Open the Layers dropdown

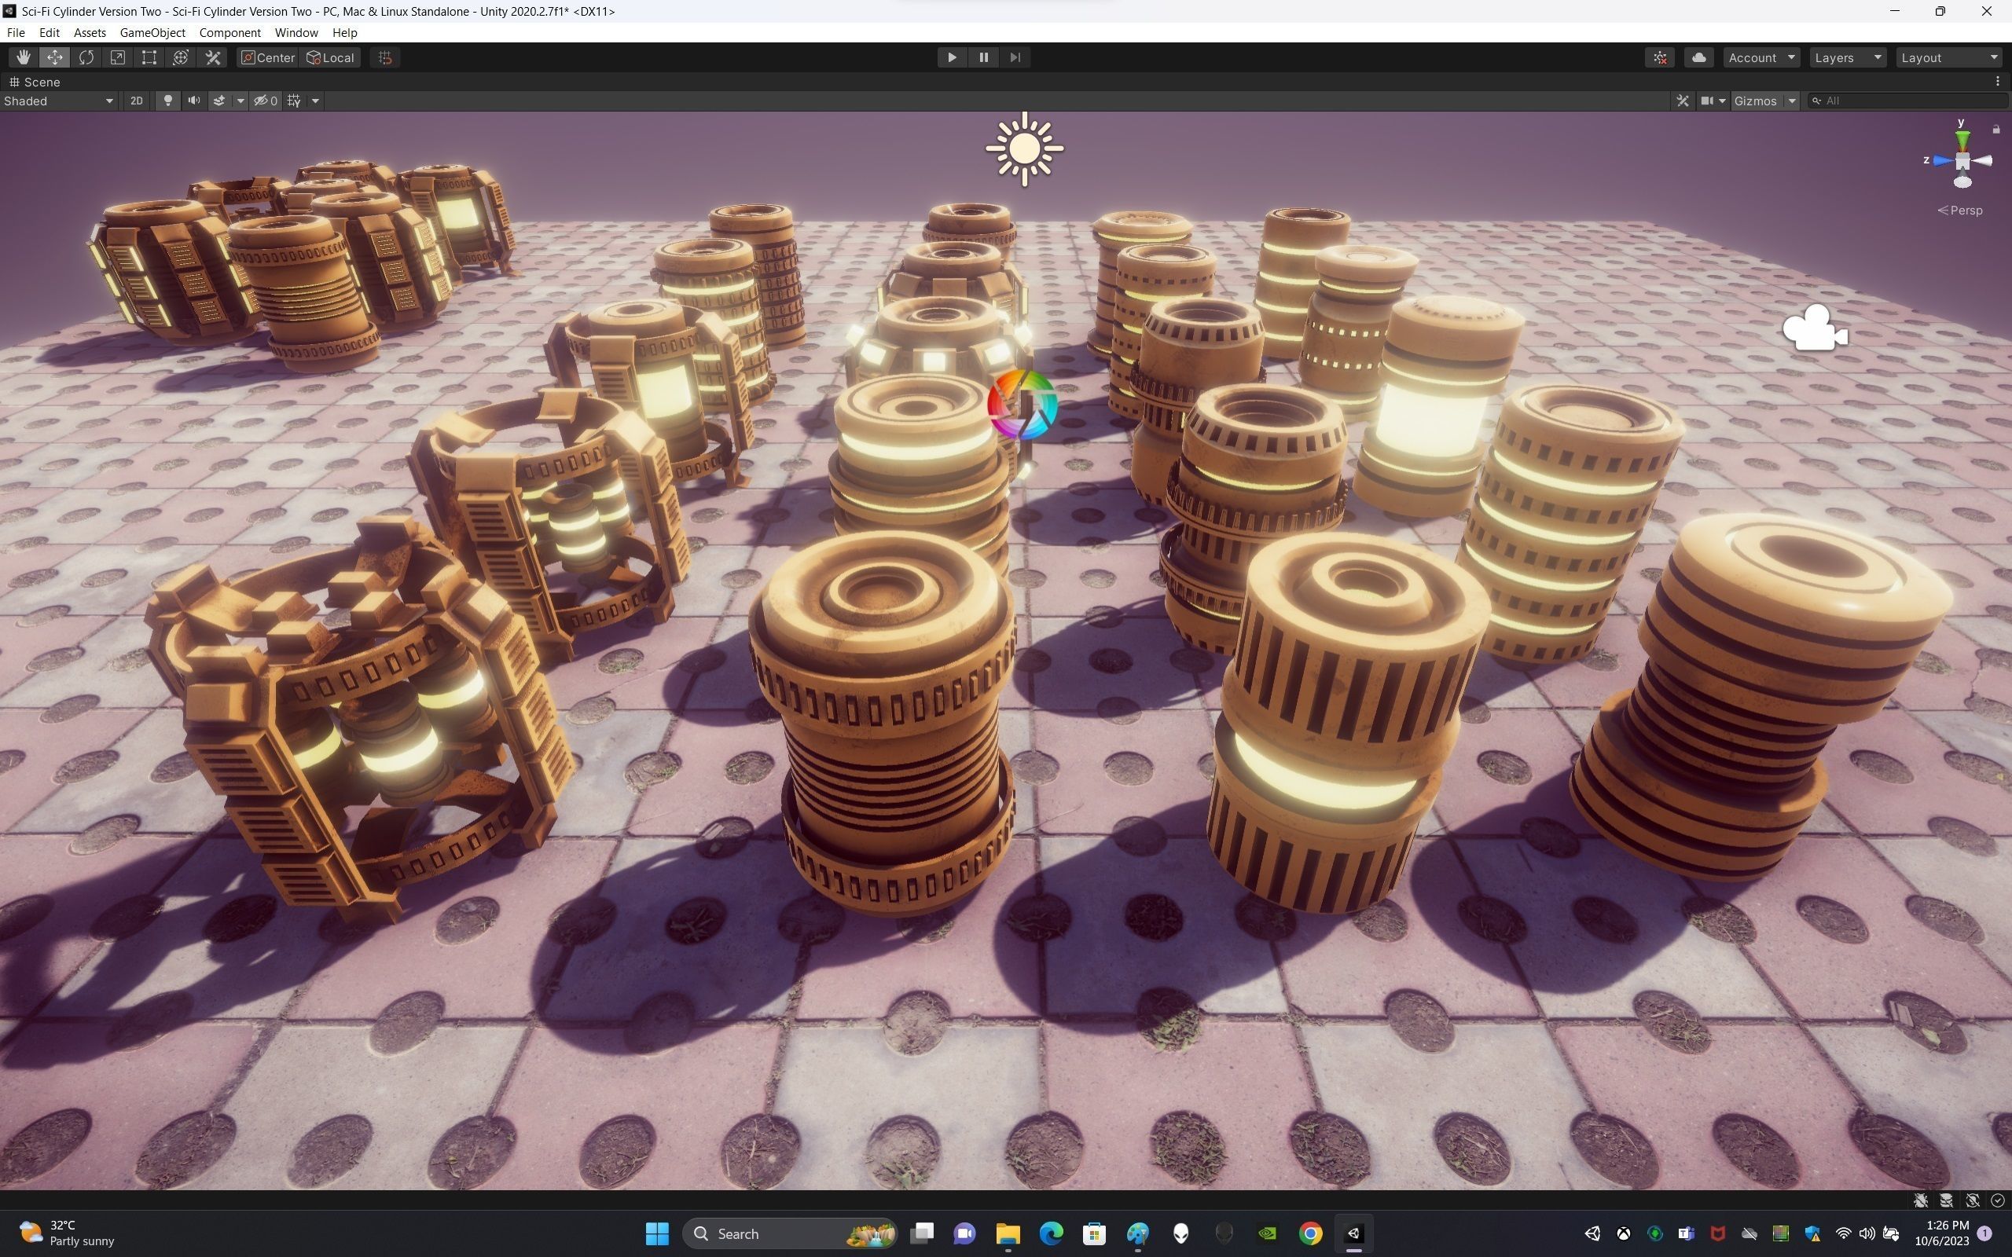point(1846,57)
